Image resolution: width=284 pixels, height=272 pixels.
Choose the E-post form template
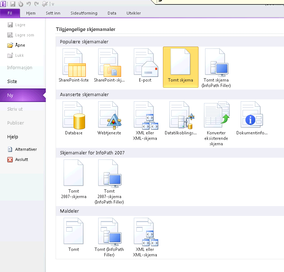click(145, 66)
